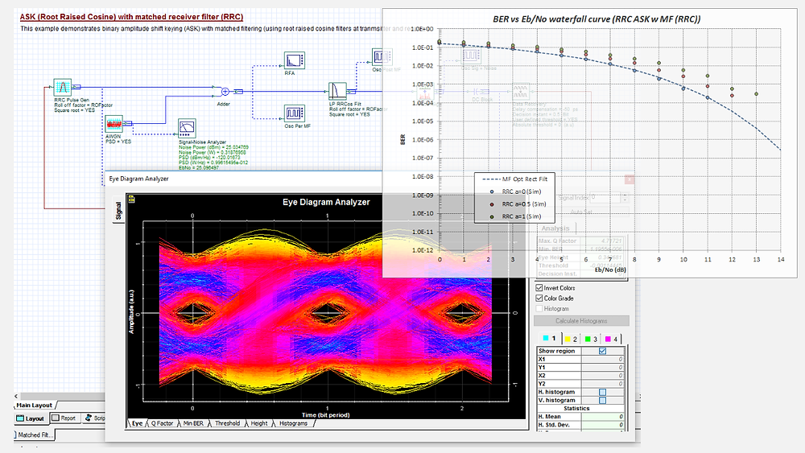Select the yellow region 2 tab
The height and width of the screenshot is (453, 805).
[571, 339]
